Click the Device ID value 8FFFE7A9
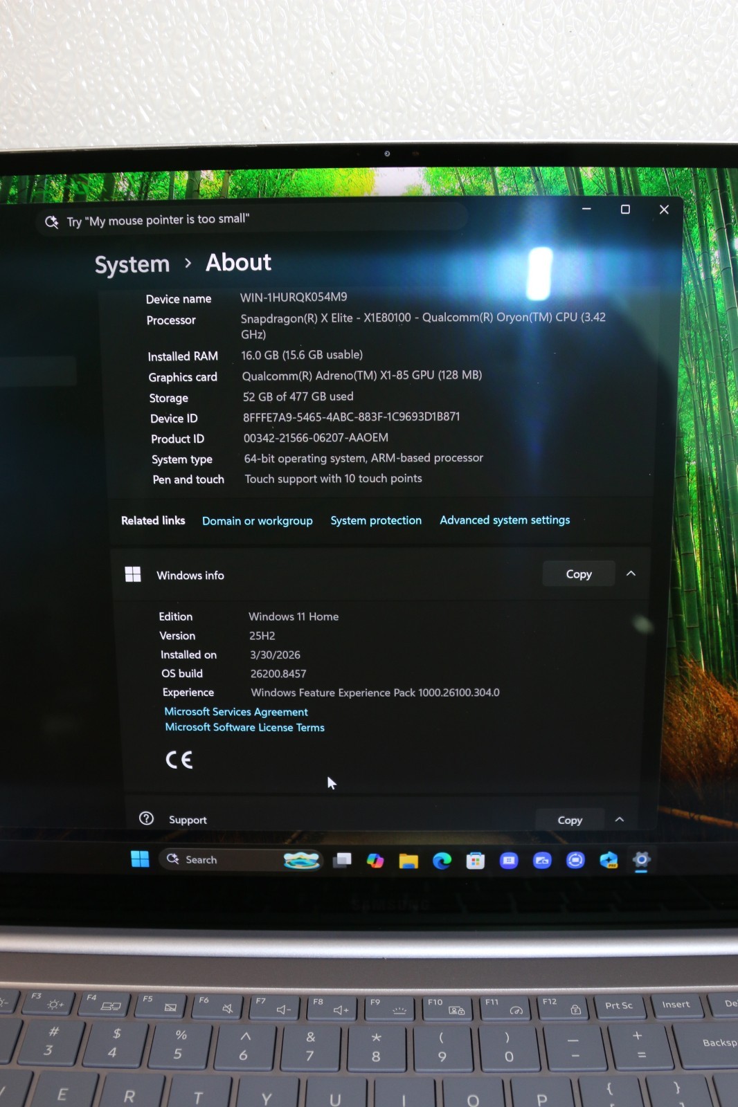 pos(352,417)
